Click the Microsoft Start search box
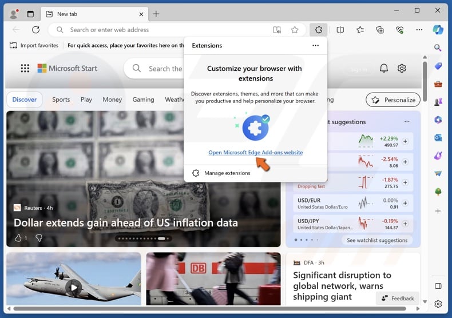This screenshot has width=452, height=318. pyautogui.click(x=154, y=68)
